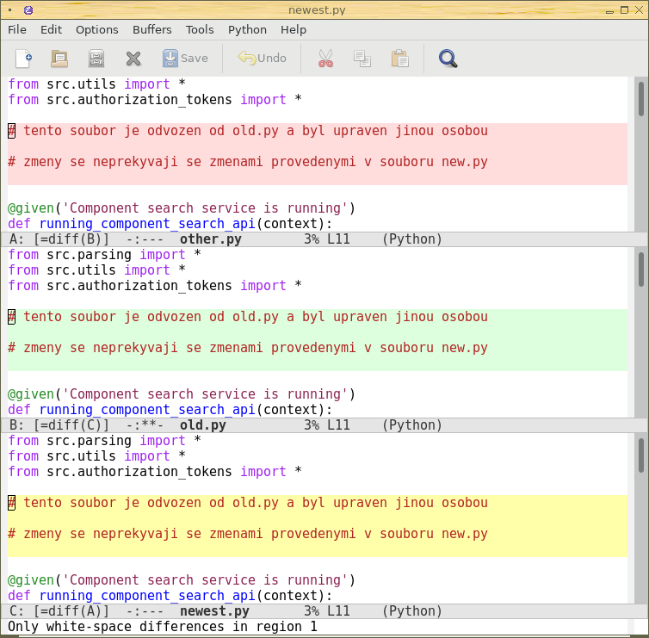Screen dimensions: 649x638
Task: Click the (Python) mode indicator for newest.py
Action: click(x=411, y=611)
